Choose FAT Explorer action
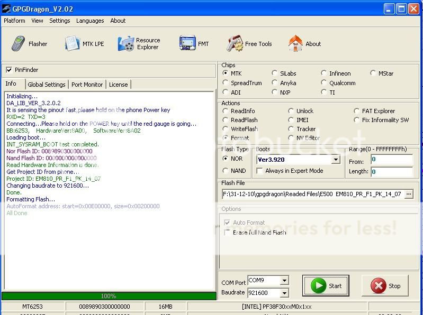423x315 pixels. (x=356, y=110)
